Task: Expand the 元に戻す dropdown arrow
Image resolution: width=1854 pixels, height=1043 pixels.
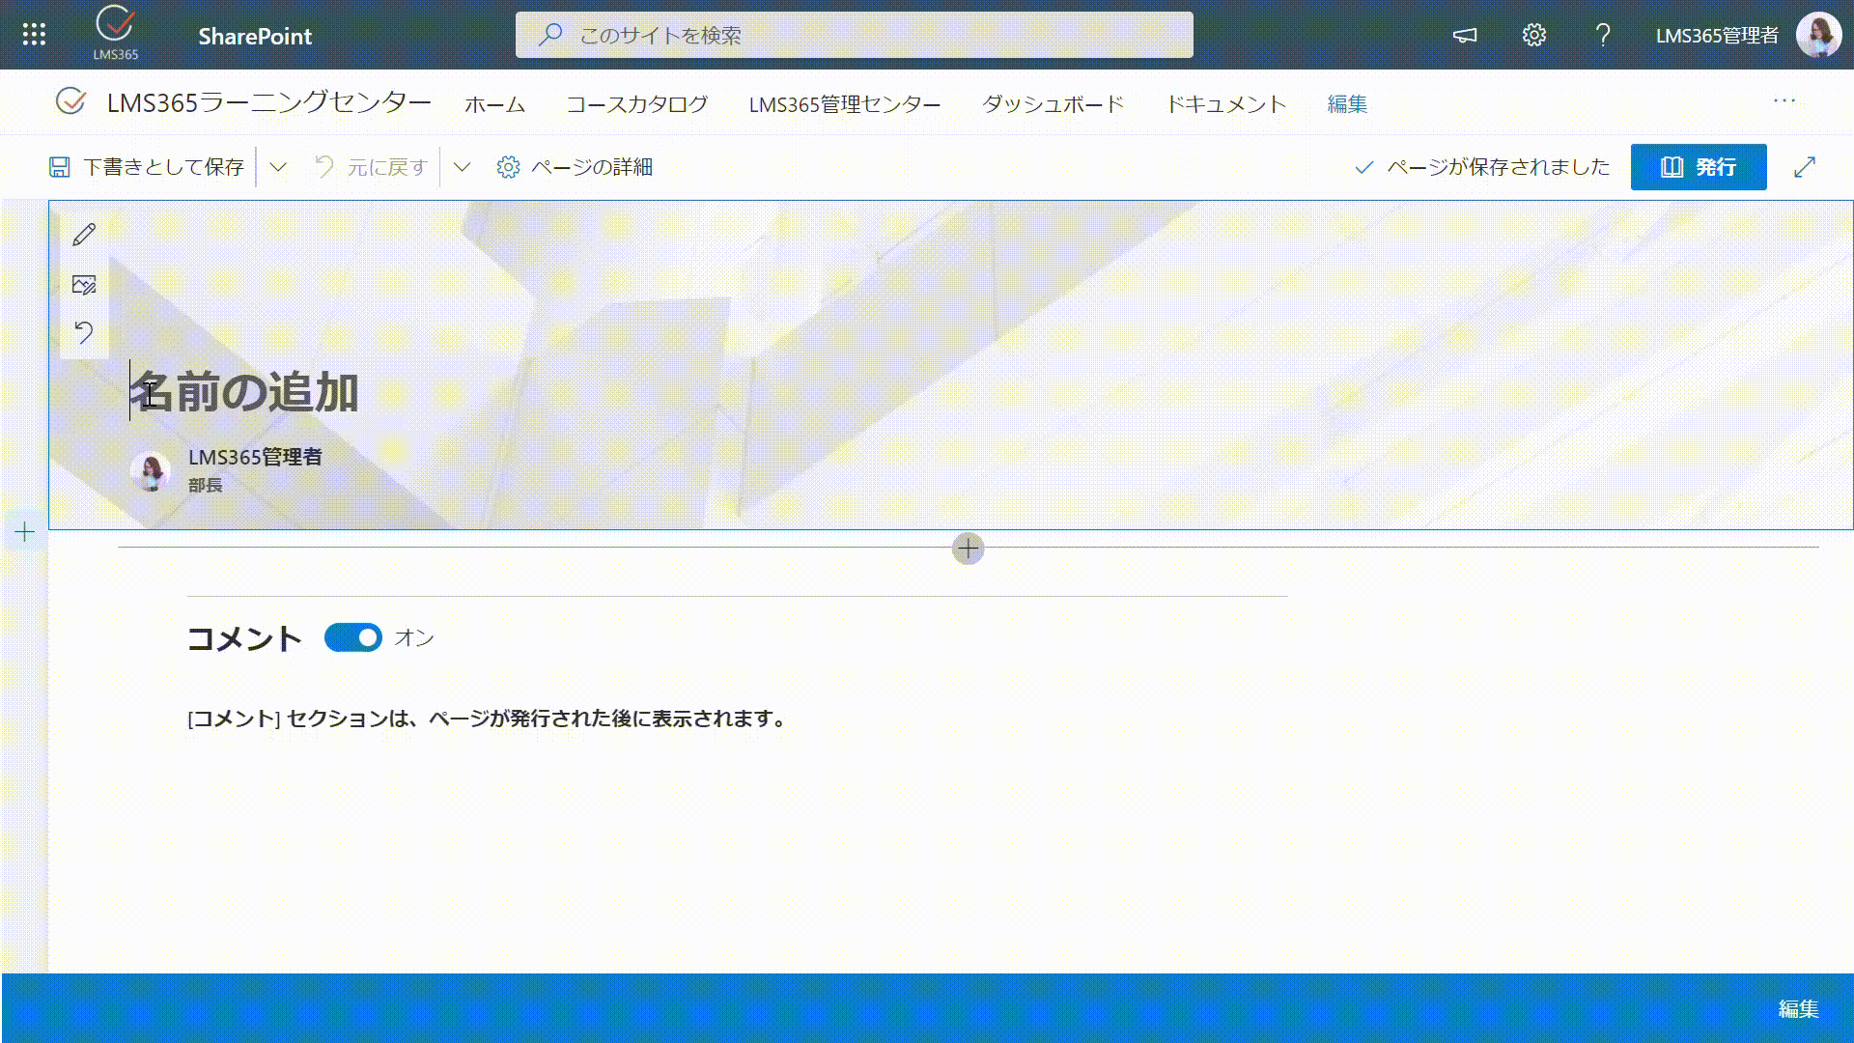Action: [x=462, y=167]
